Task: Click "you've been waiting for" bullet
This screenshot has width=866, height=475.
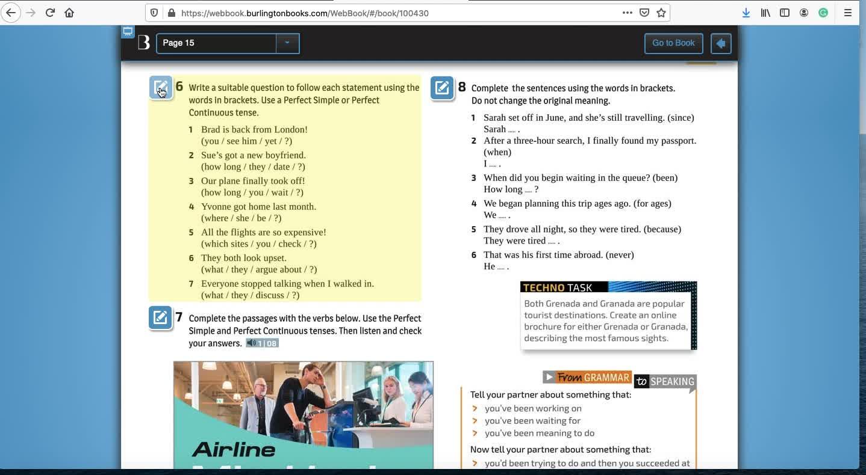Action: pyautogui.click(x=532, y=421)
